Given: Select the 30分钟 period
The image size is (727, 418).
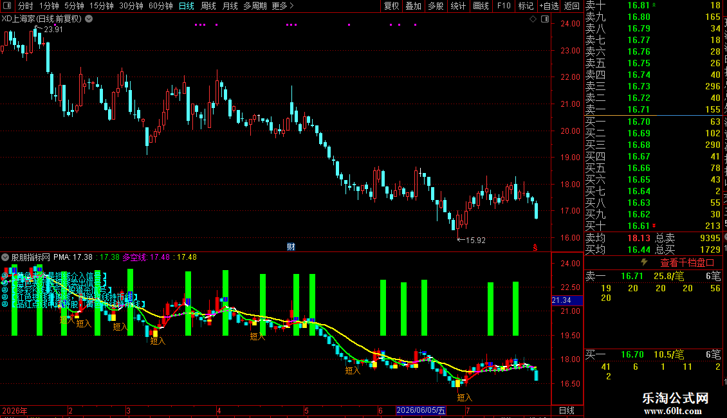Looking at the screenshot, I should click(x=131, y=6).
